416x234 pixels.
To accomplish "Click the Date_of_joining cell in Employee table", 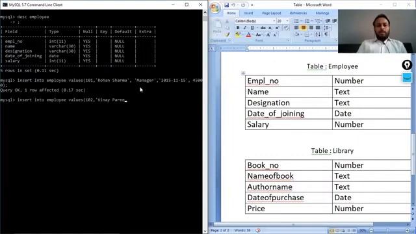I will [289, 114].
